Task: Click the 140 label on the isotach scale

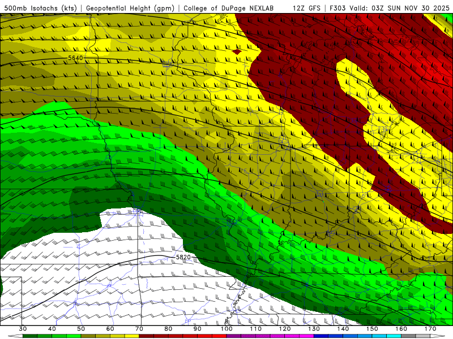Action: pos(343,329)
